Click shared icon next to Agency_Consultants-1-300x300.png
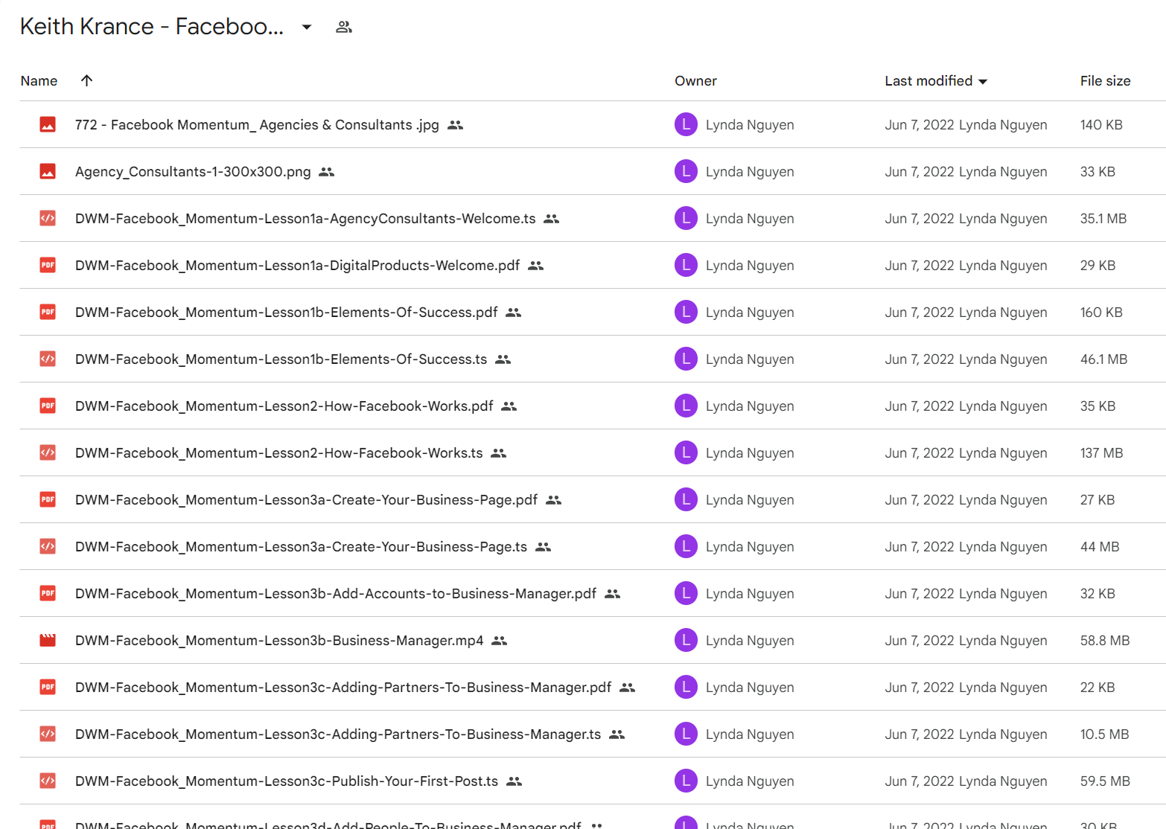This screenshot has width=1166, height=829. pyautogui.click(x=327, y=172)
